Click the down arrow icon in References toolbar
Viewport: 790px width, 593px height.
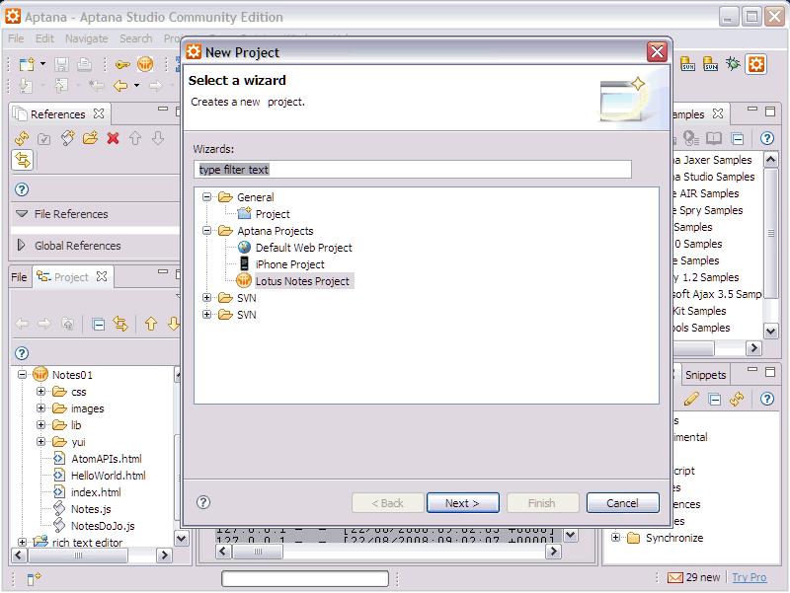click(158, 138)
